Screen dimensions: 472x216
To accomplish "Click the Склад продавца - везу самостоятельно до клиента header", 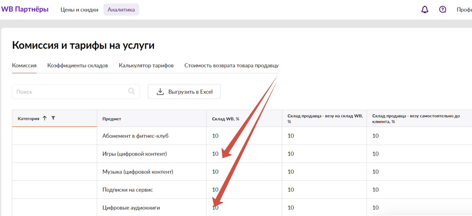I will click(419, 118).
